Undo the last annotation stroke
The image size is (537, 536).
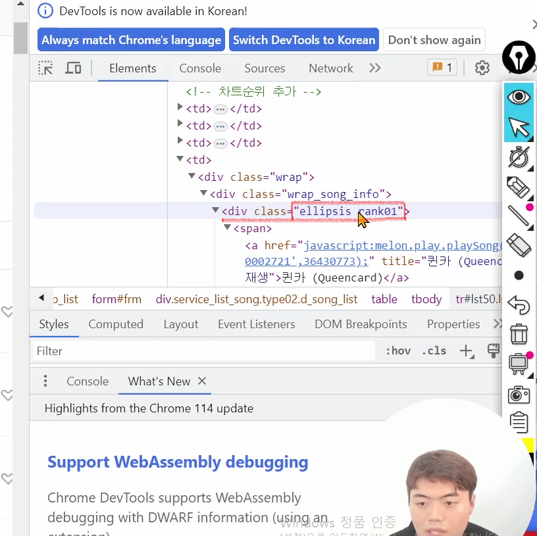click(519, 305)
